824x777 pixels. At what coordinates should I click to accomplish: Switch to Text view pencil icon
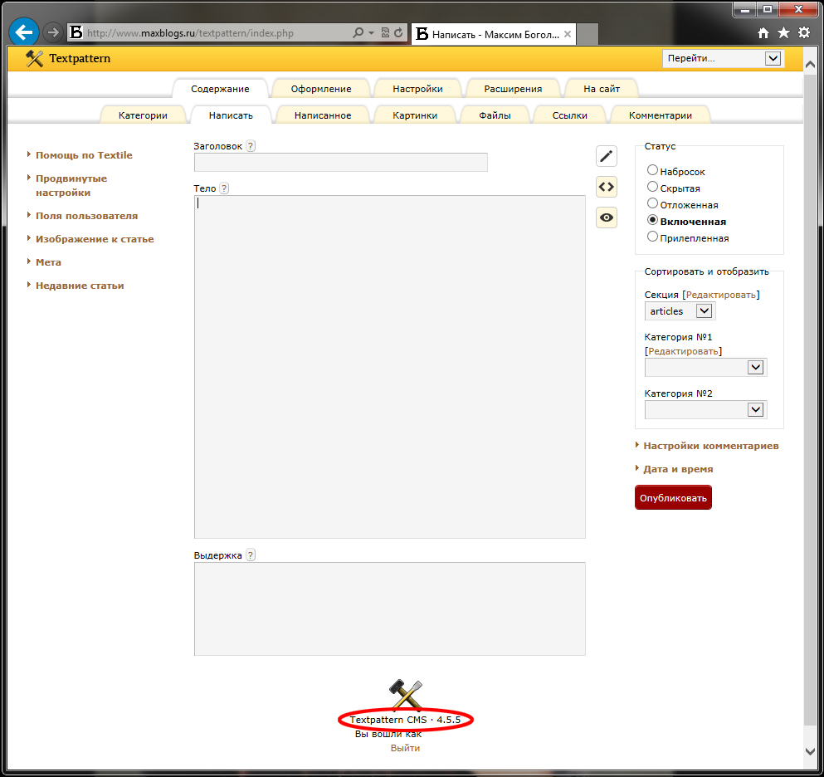coord(606,156)
